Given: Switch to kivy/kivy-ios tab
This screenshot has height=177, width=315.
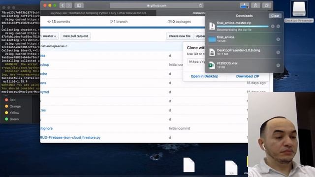Looking at the screenshot, I should click(98, 13).
